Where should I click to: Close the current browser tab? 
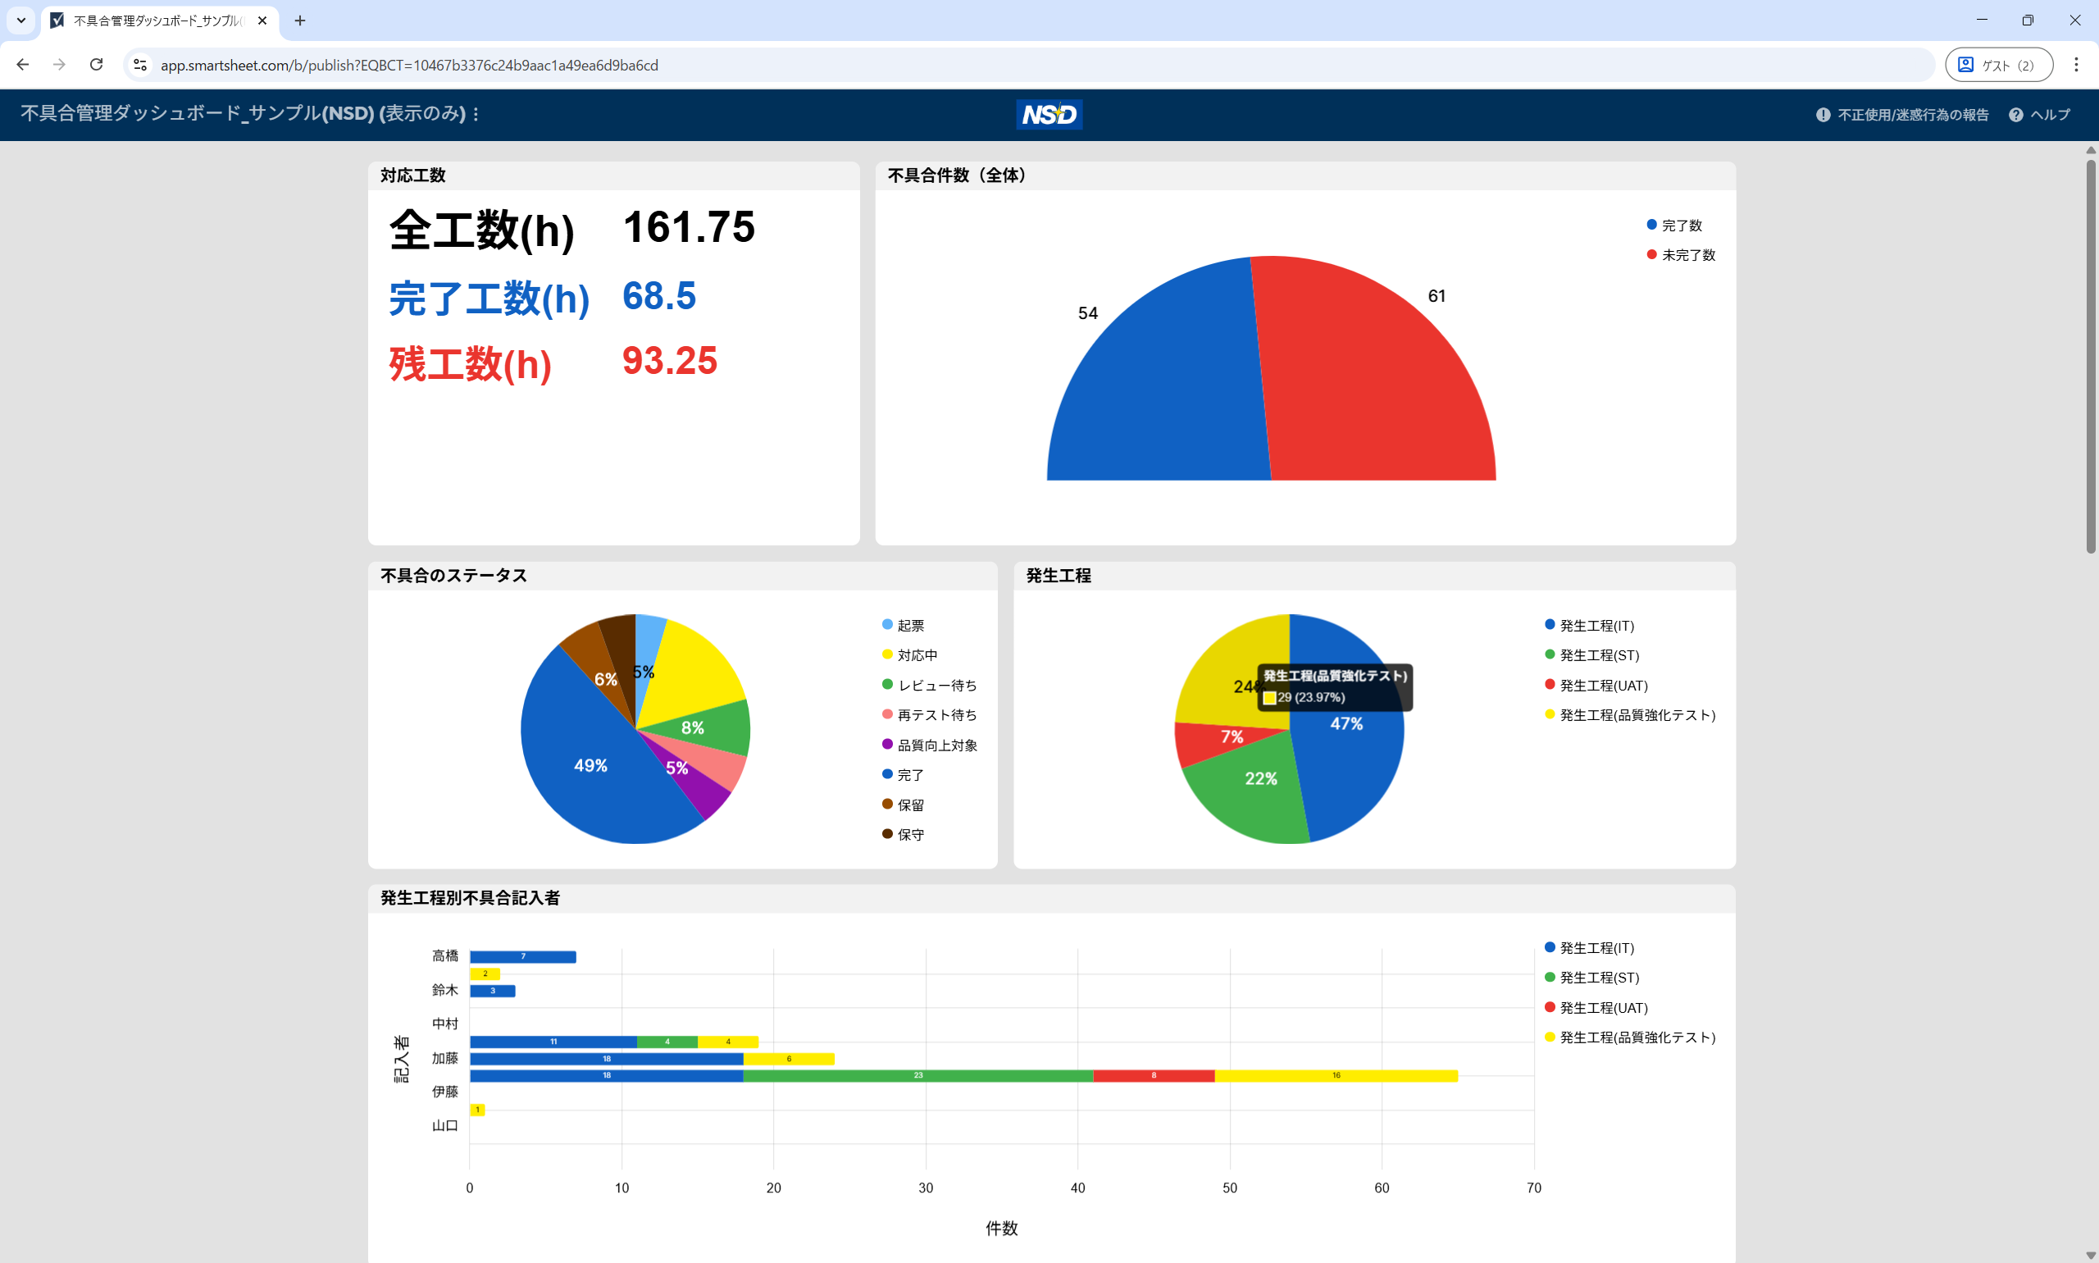tap(262, 21)
